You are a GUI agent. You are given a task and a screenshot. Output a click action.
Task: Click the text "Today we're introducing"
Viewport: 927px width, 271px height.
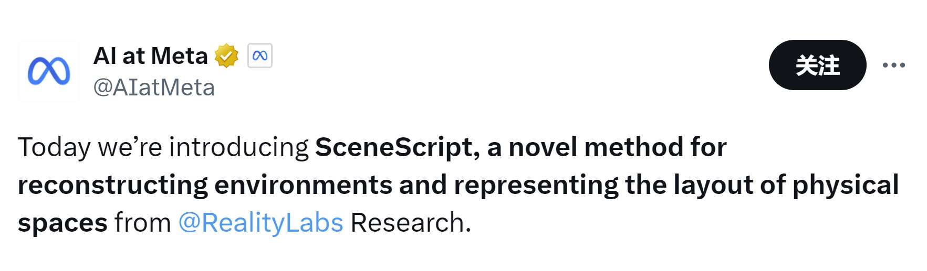pyautogui.click(x=163, y=147)
